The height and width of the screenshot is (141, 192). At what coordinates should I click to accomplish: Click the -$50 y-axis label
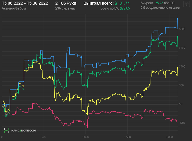[x=182, y=123]
